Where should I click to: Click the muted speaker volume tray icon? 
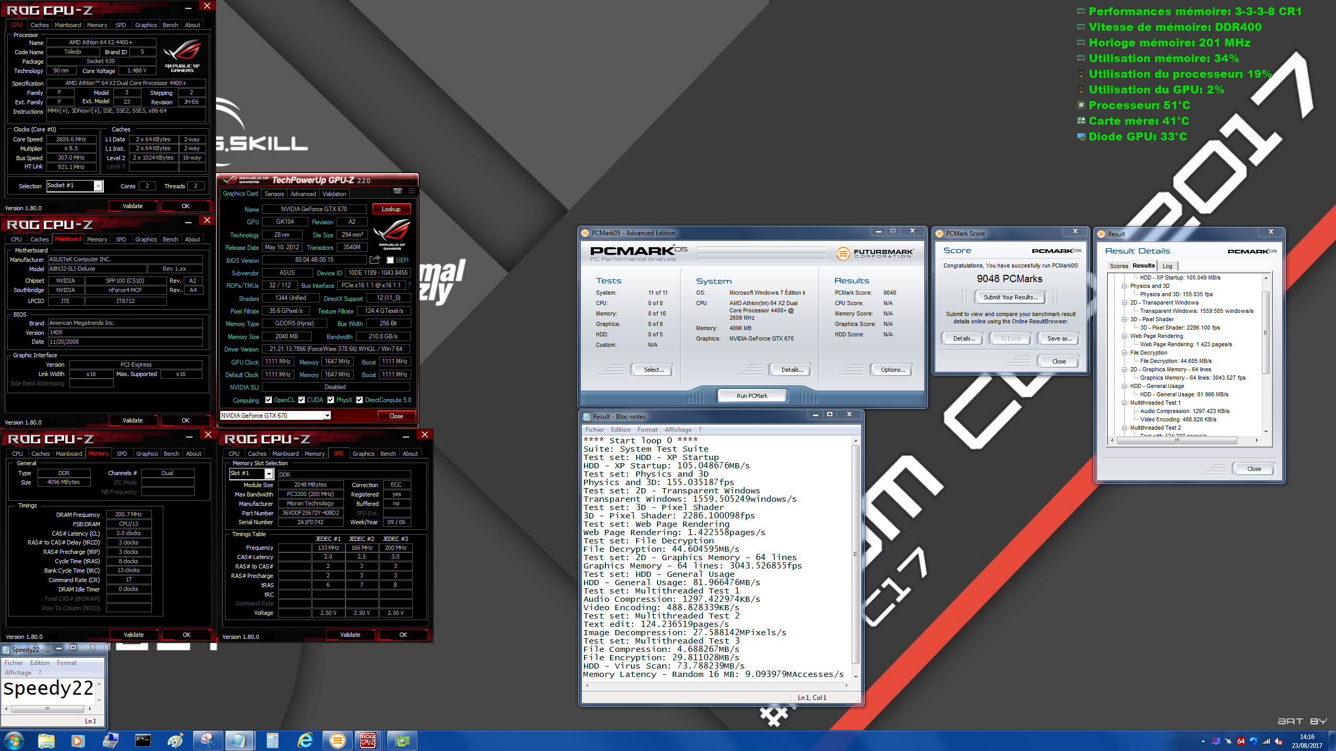point(1279,741)
